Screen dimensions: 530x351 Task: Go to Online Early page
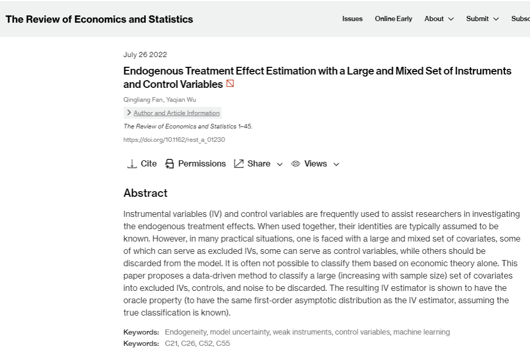[x=393, y=19]
